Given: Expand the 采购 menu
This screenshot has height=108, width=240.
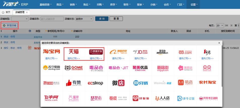Looking at the screenshot, I should (100, 5).
